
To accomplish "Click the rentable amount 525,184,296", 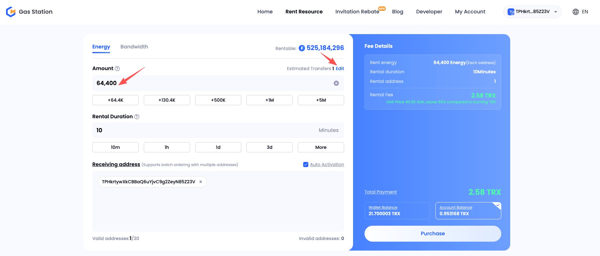I will tap(325, 48).
